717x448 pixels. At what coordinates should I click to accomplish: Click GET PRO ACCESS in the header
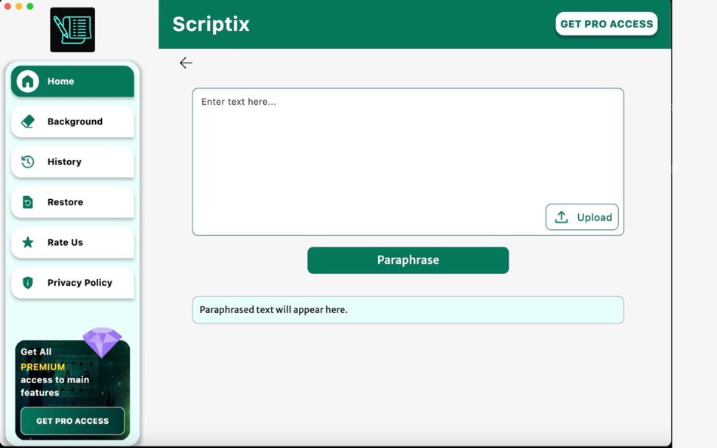coord(606,23)
